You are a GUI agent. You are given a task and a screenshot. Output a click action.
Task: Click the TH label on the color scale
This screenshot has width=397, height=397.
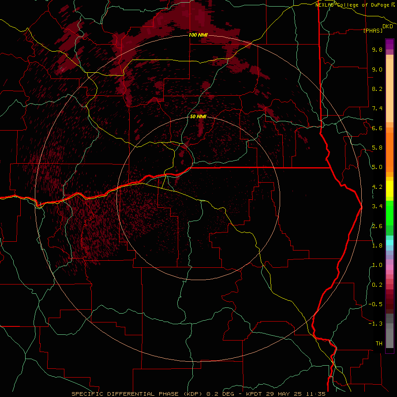(x=379, y=344)
